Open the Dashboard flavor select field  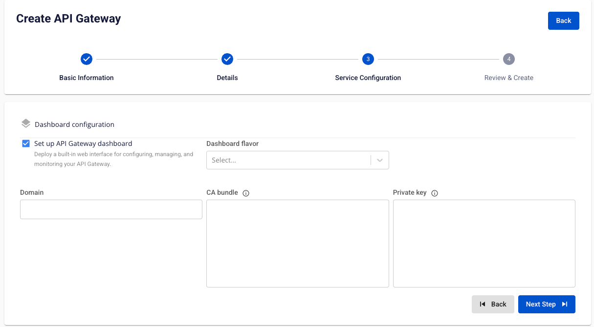288,160
